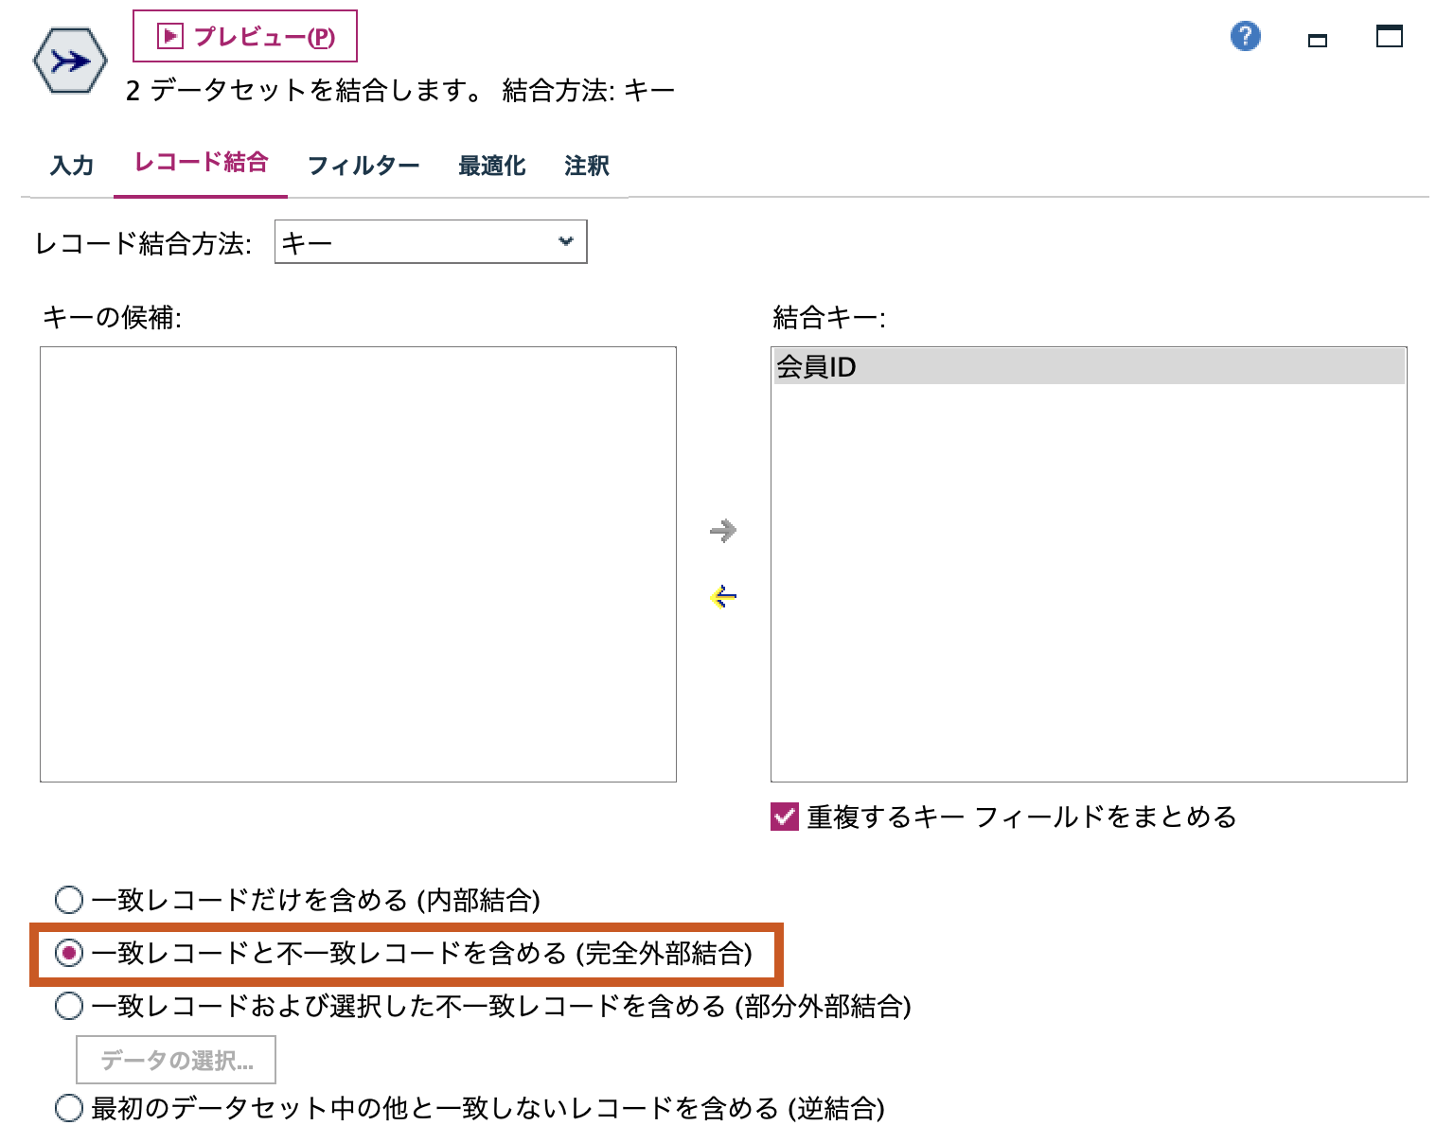Open the help with the question mark icon

click(x=1246, y=35)
